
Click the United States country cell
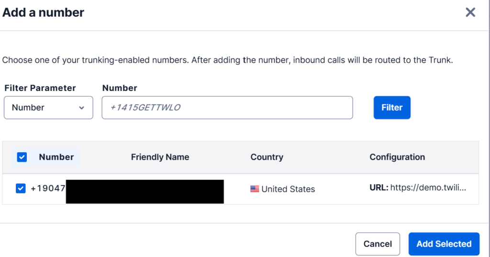pos(282,189)
